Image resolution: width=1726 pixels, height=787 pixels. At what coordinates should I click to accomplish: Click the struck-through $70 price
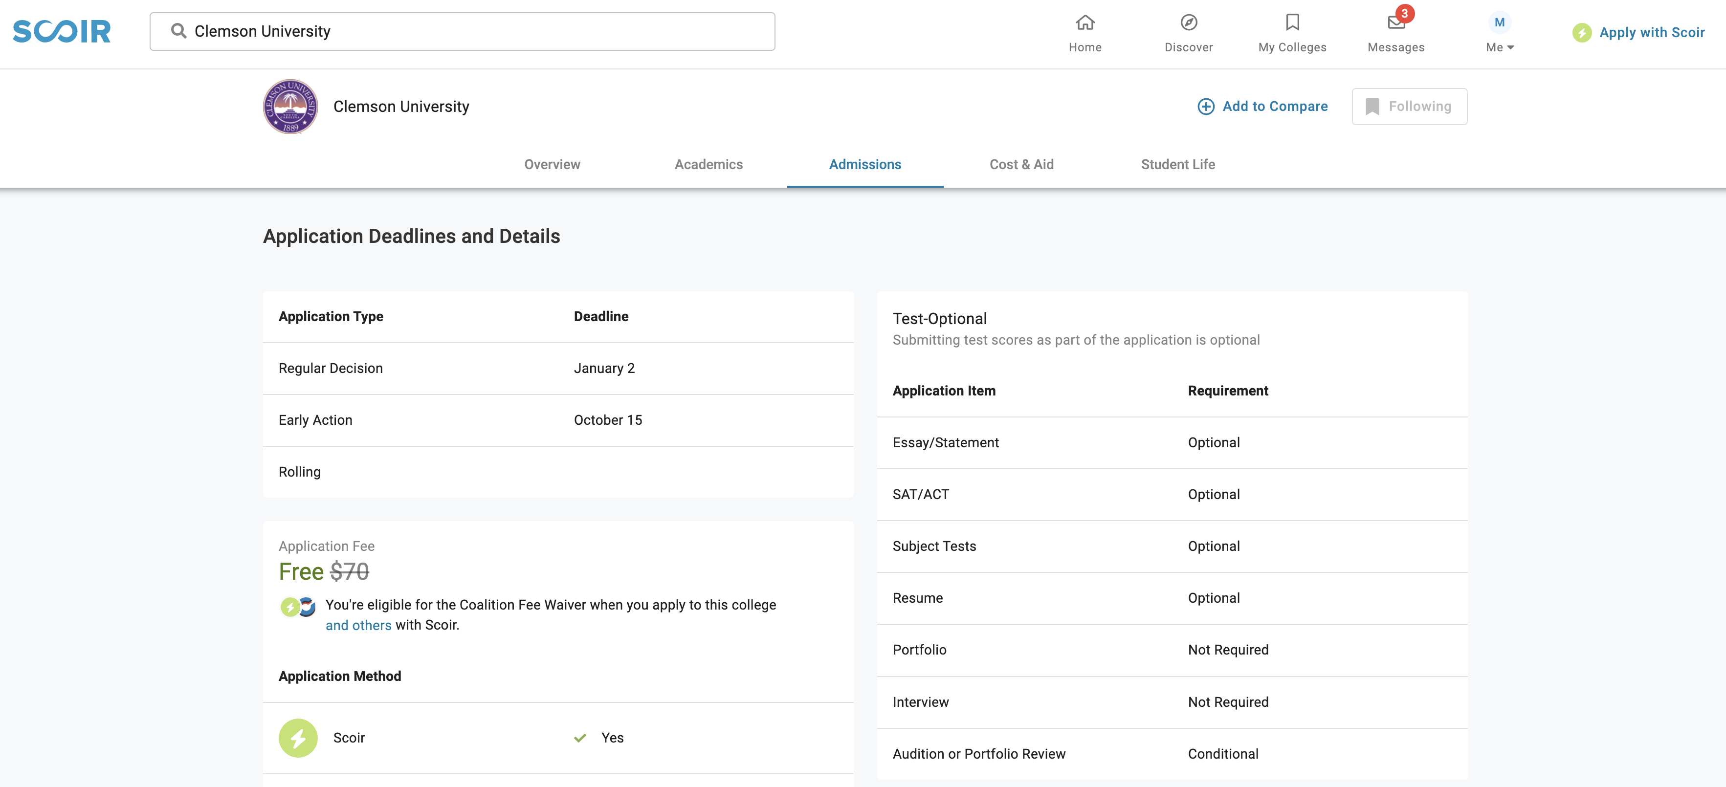click(349, 571)
